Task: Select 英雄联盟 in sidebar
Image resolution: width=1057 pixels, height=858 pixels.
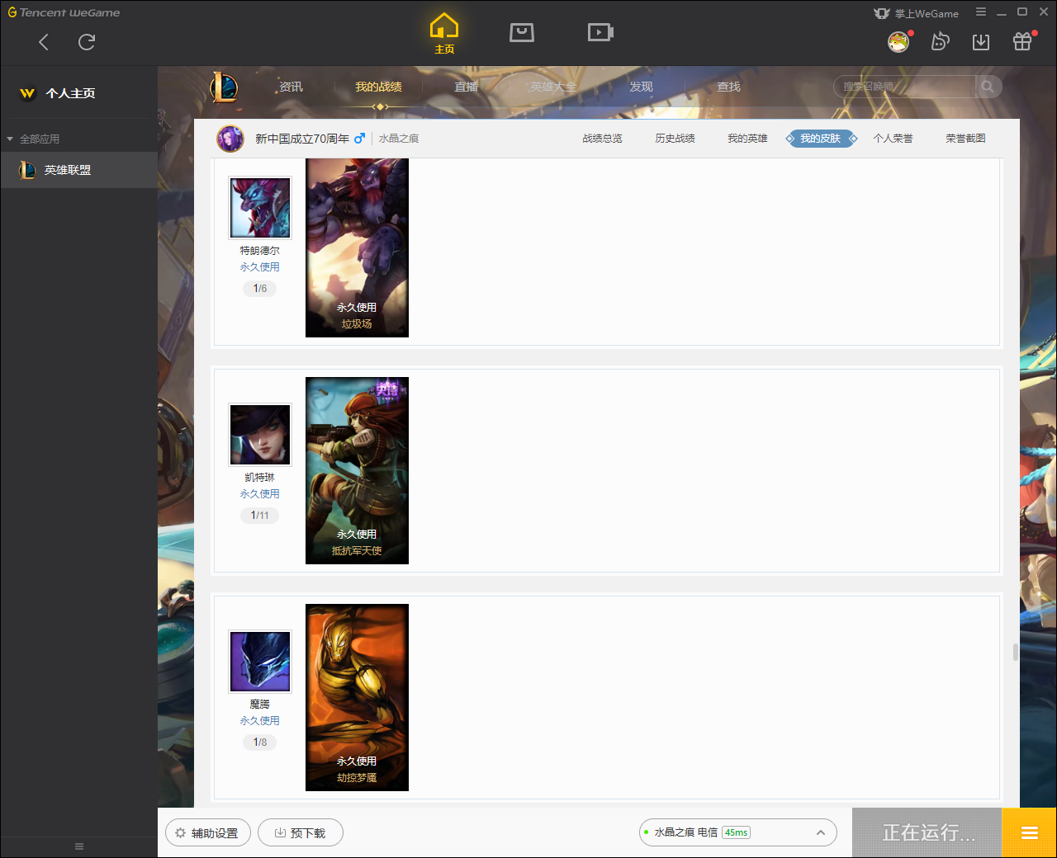Action: coord(78,170)
